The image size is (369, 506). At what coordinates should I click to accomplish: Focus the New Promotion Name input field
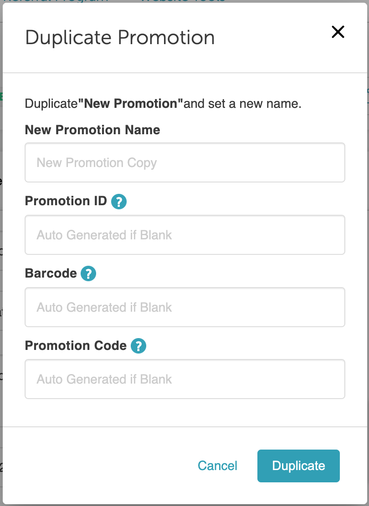[x=184, y=162]
